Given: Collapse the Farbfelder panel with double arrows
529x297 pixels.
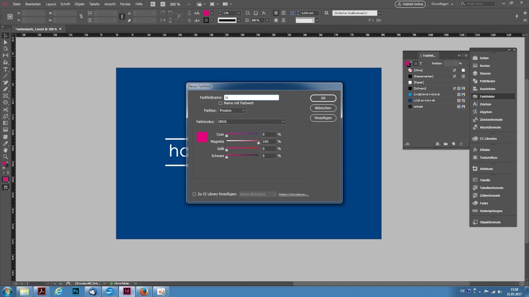Looking at the screenshot, I should click(x=459, y=55).
